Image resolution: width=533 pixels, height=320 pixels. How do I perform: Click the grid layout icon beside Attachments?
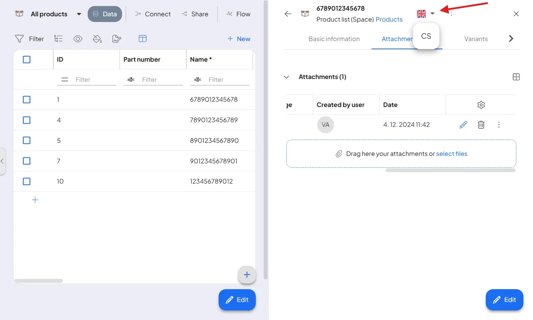516,77
